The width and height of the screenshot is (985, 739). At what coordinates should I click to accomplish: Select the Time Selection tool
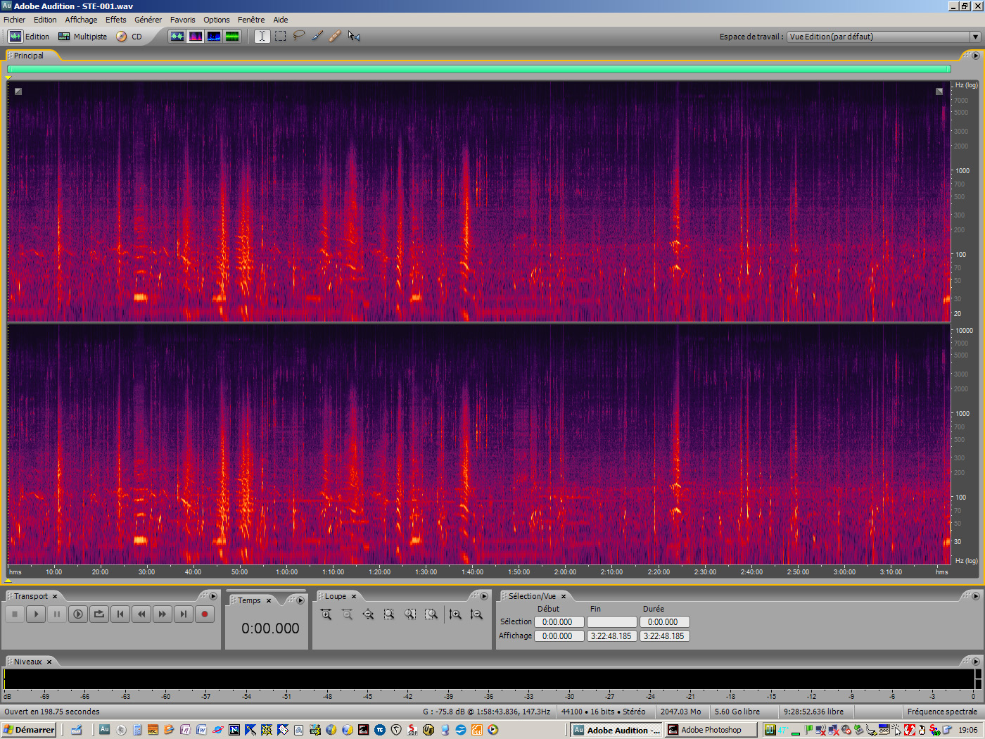pos(262,36)
